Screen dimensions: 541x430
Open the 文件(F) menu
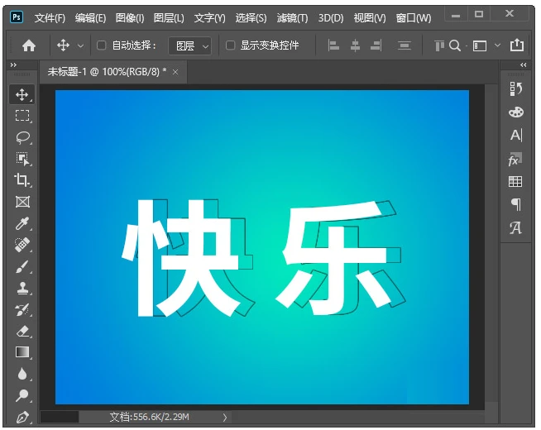[50, 18]
